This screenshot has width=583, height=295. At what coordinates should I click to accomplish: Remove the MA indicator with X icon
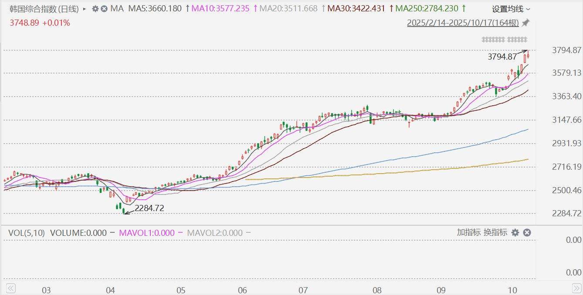104,9
